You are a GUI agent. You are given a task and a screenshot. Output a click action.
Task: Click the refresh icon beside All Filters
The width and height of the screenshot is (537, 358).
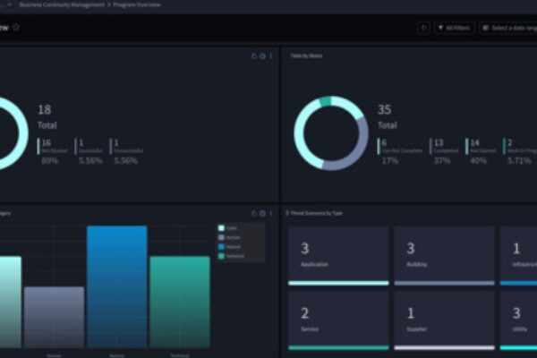(423, 28)
